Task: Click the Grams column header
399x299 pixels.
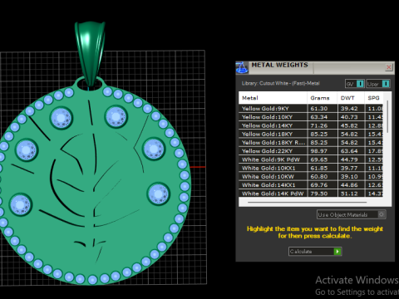Action: tap(323, 98)
